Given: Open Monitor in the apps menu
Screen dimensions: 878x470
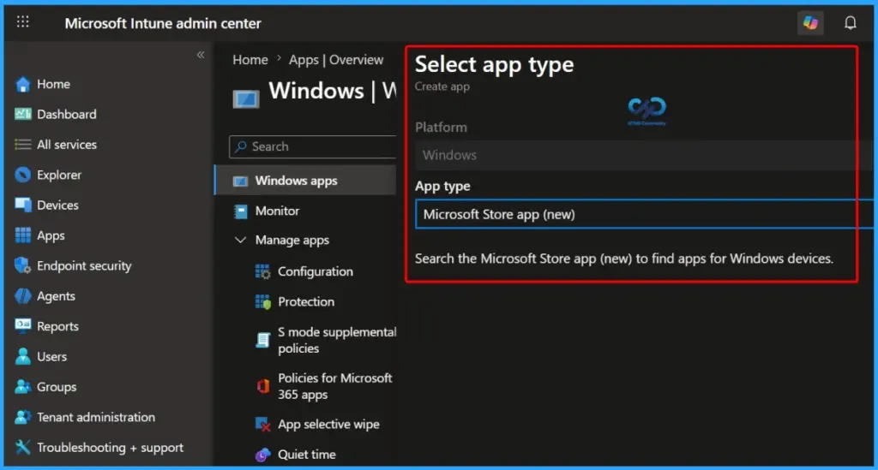Looking at the screenshot, I should [x=277, y=211].
